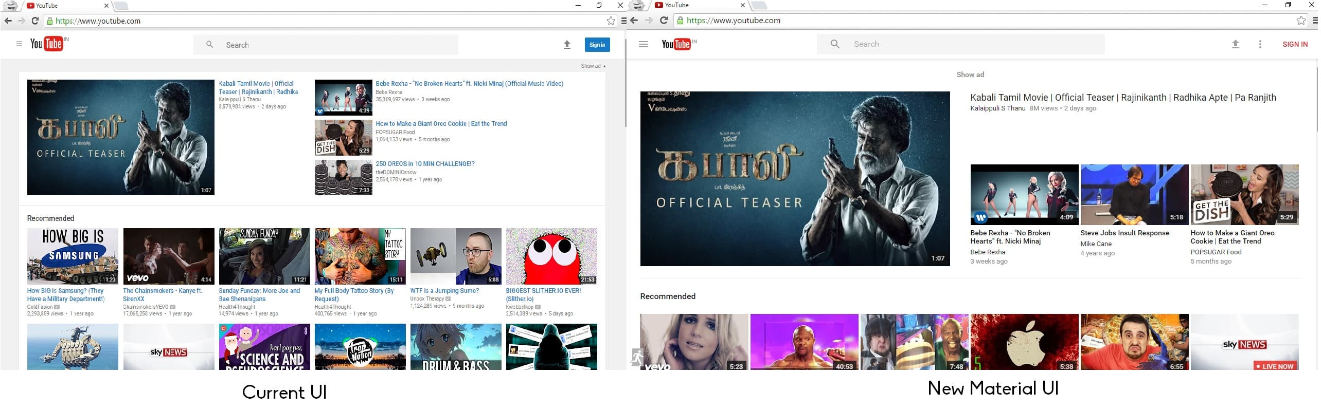Open Bebe Rexha thumbnail in Material UI
The image size is (1321, 410).
point(1024,195)
